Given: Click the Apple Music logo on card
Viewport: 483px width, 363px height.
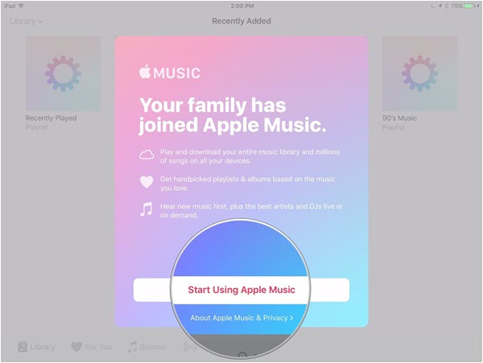Looking at the screenshot, I should click(169, 72).
